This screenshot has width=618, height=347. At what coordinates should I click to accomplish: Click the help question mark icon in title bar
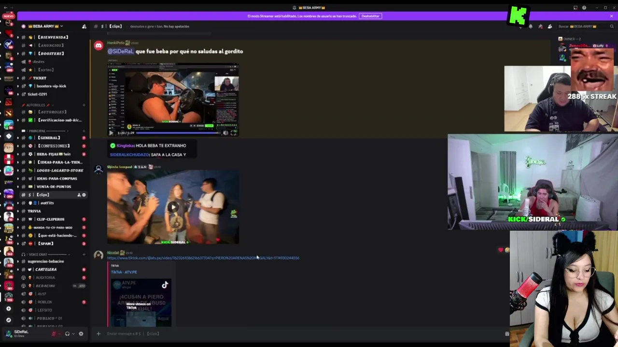click(x=584, y=8)
